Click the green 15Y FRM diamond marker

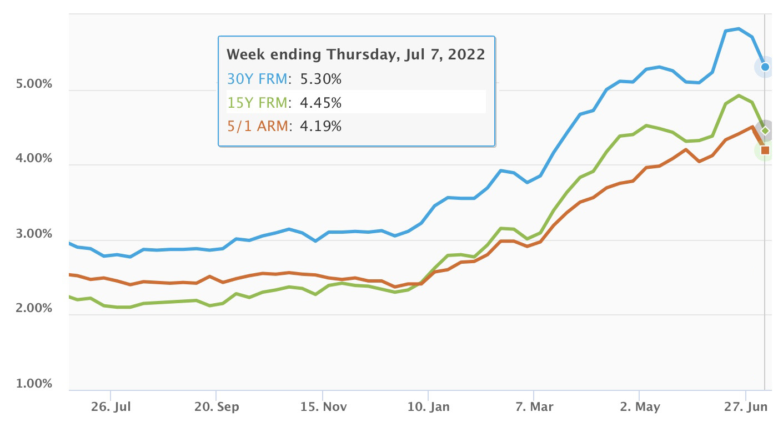pos(765,130)
